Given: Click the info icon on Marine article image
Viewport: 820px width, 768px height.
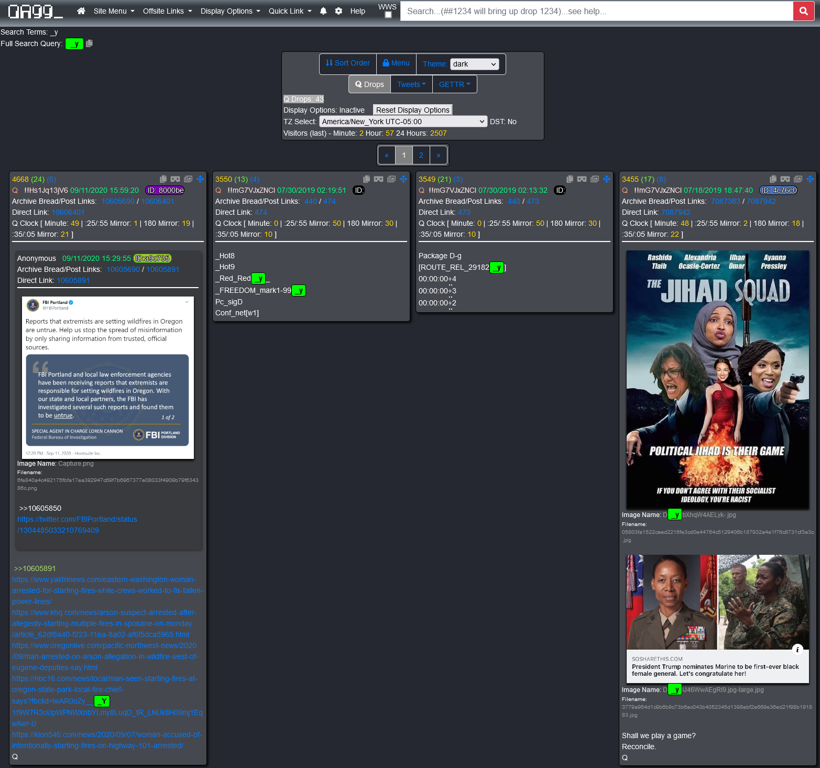Looking at the screenshot, I should [x=797, y=649].
